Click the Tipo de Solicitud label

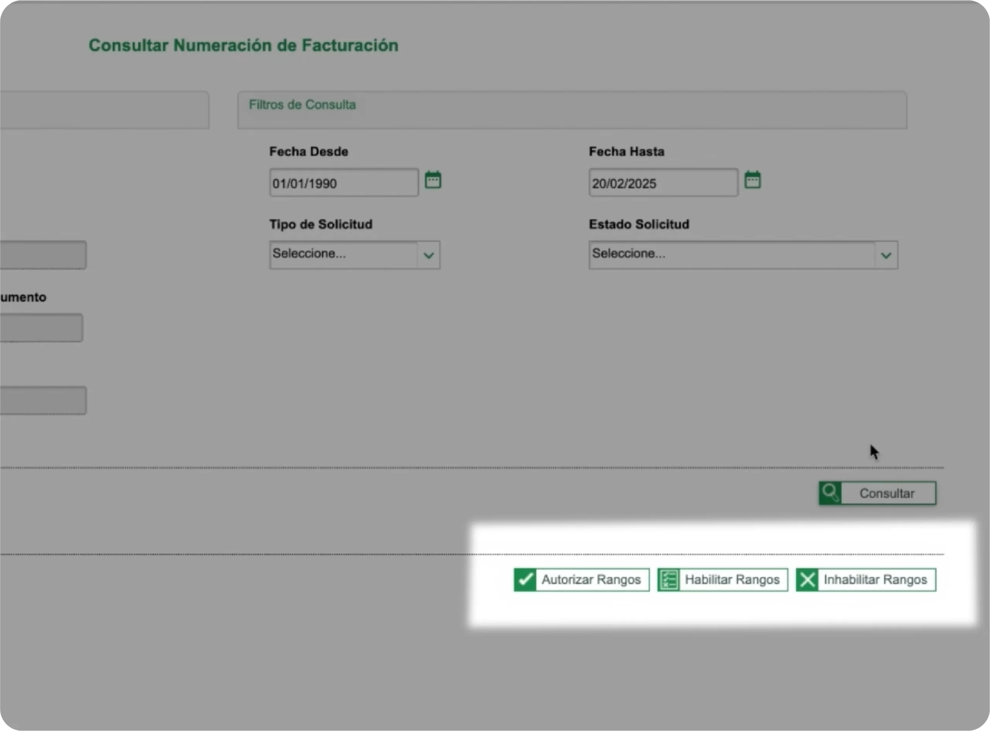point(321,224)
